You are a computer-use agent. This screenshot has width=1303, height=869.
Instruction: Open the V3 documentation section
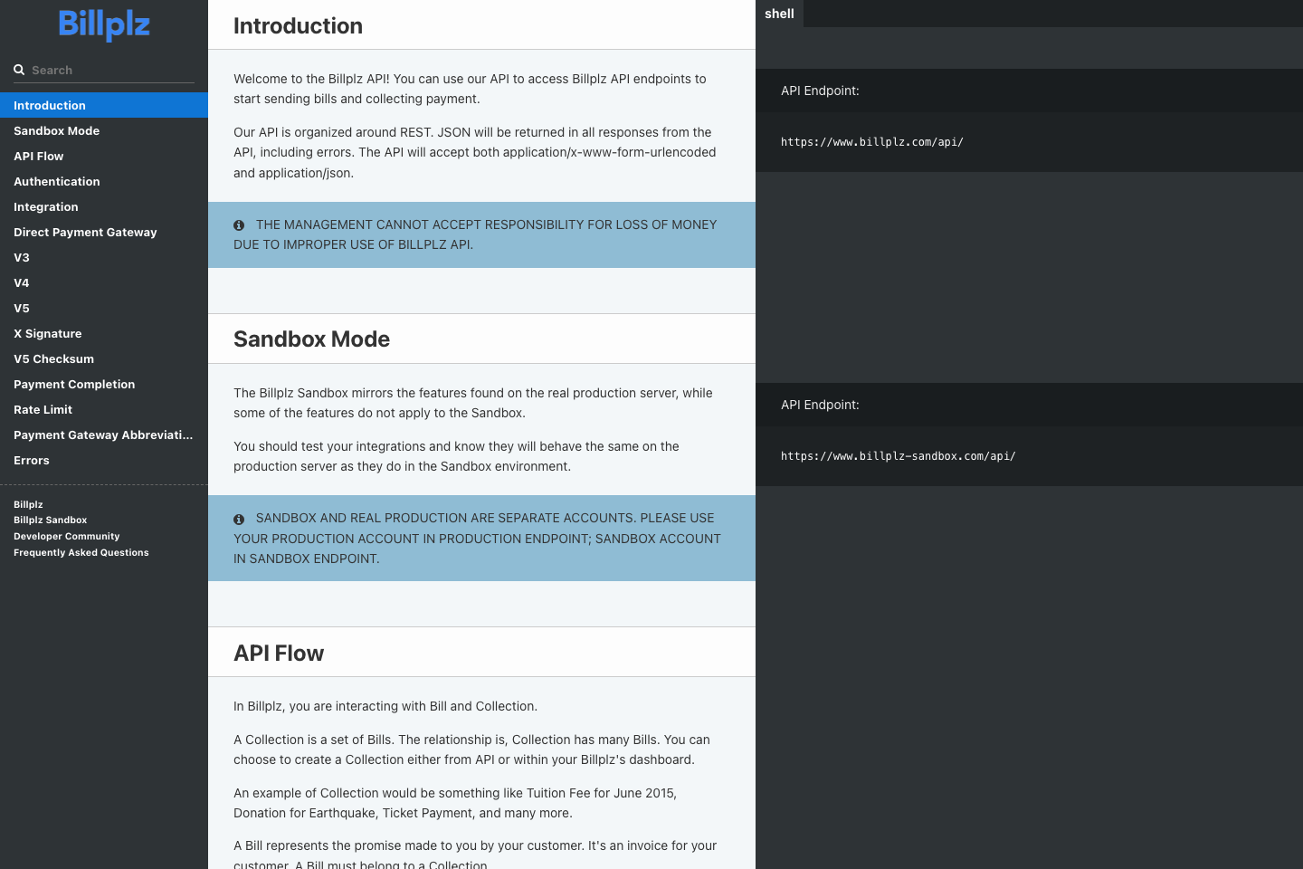21,257
